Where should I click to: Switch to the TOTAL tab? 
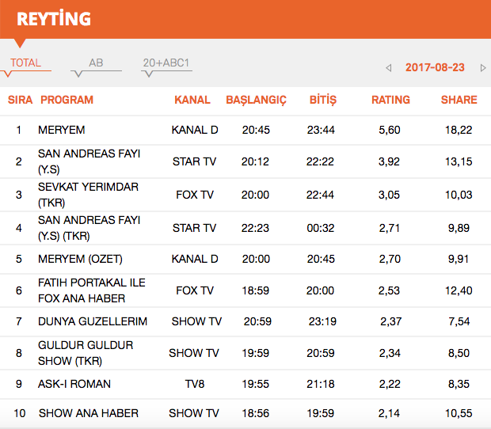click(x=25, y=63)
